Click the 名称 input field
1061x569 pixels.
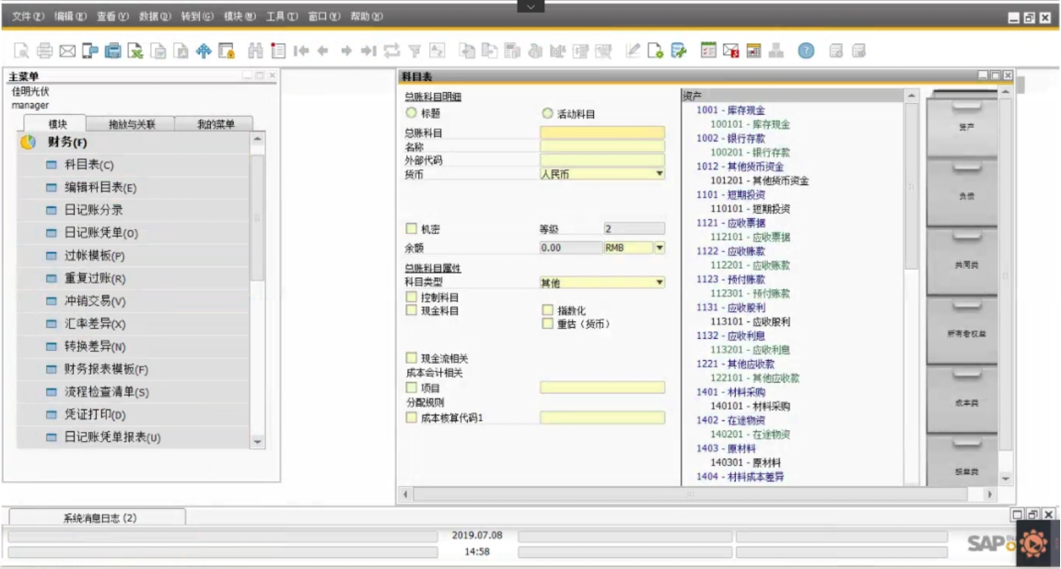point(602,146)
